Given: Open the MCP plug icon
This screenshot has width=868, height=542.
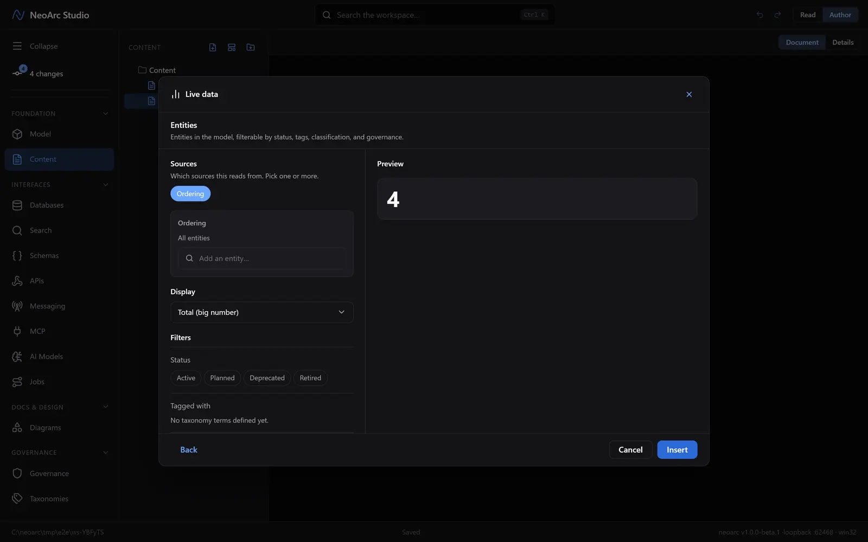Looking at the screenshot, I should 17,331.
